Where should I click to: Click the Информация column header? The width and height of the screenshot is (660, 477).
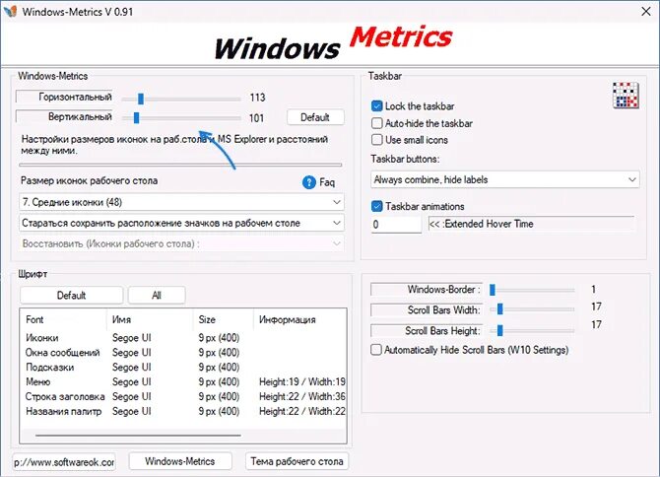299,319
